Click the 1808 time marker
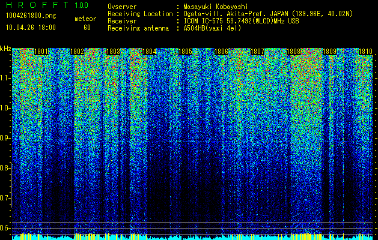Image resolution: width=378 pixels, height=240 pixels. 293,52
